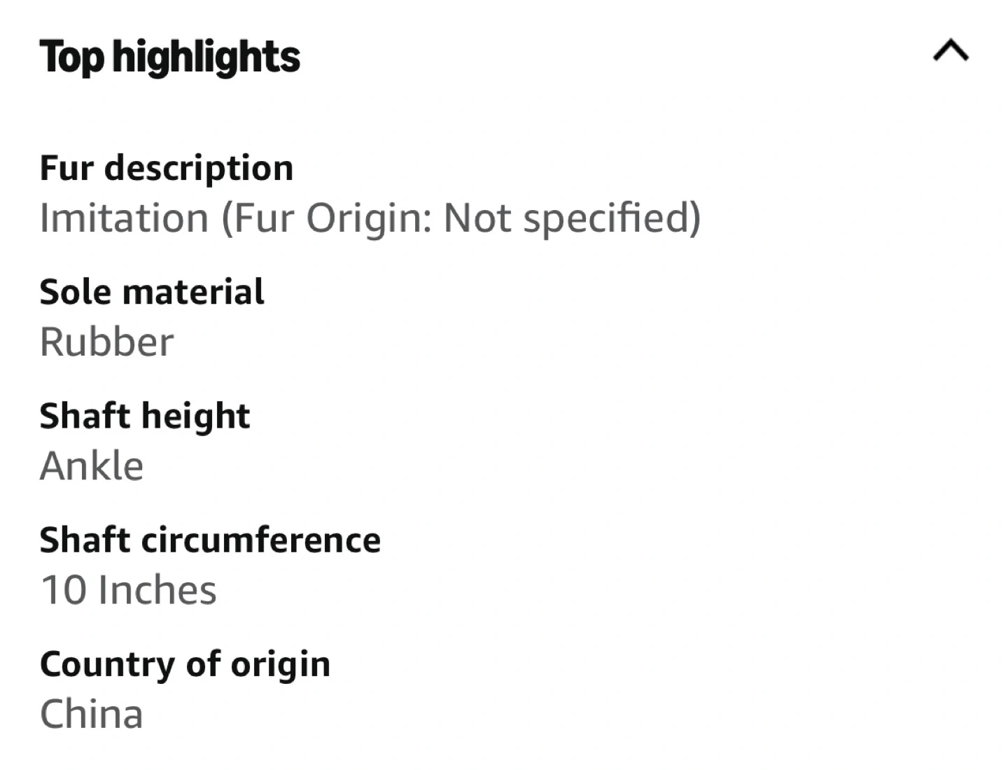
Task: Select the Shaft circumference label
Action: point(210,540)
